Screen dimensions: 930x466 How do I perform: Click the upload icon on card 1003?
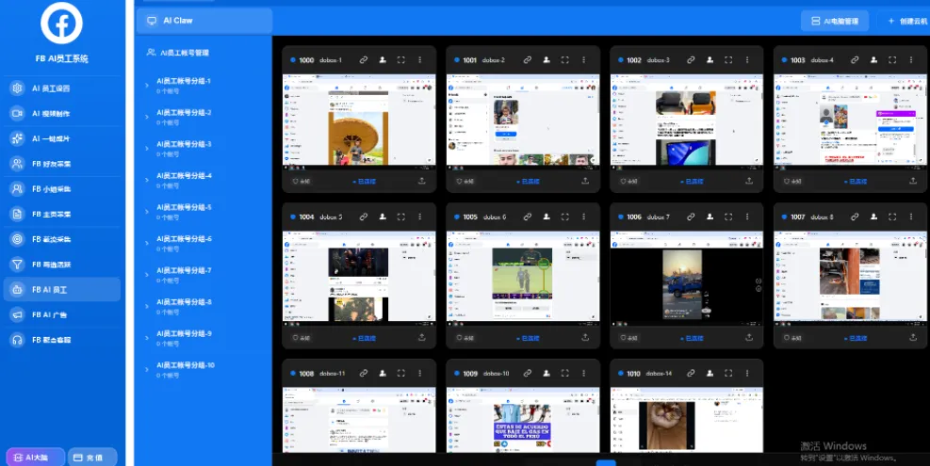coord(913,181)
